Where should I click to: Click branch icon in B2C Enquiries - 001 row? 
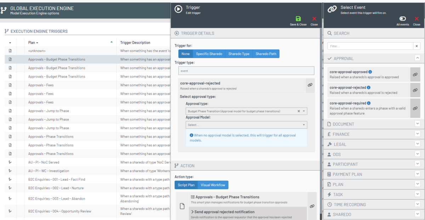(10, 179)
